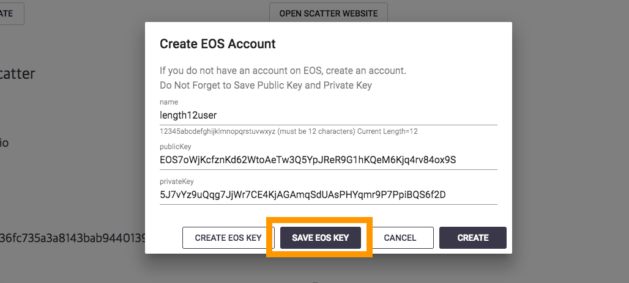Focus the name field containing length12user
629x283 pixels.
pyautogui.click(x=329, y=116)
